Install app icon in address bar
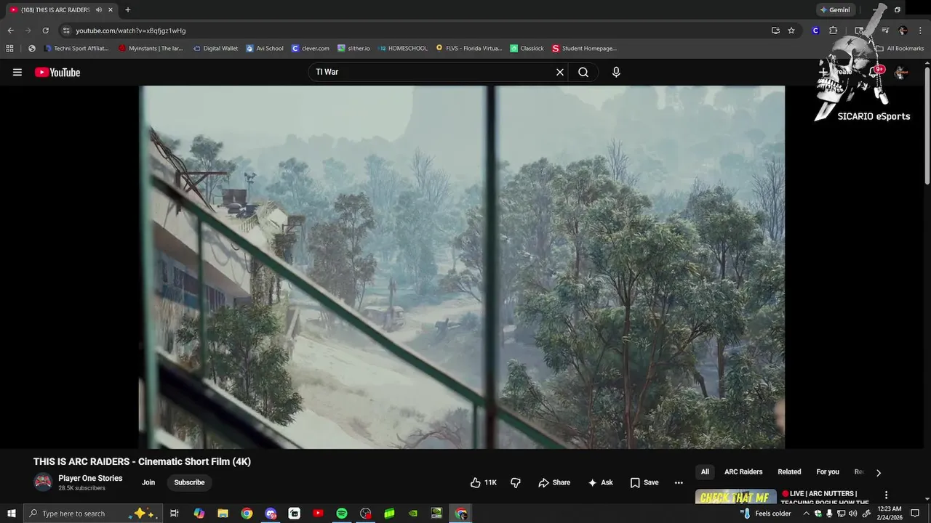The width and height of the screenshot is (931, 523). (775, 31)
